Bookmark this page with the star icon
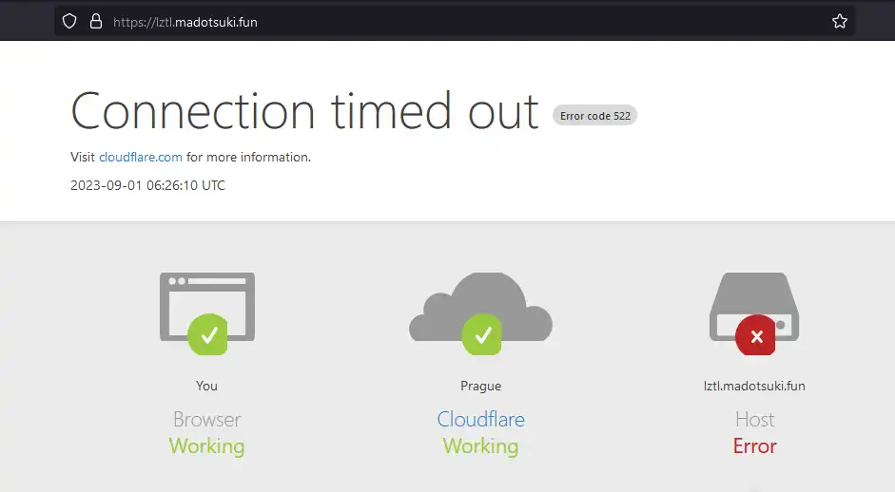Screen dimensions: 895x492 tap(839, 21)
